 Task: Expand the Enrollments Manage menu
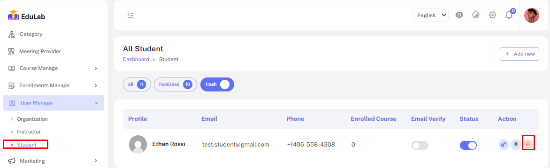point(53,85)
